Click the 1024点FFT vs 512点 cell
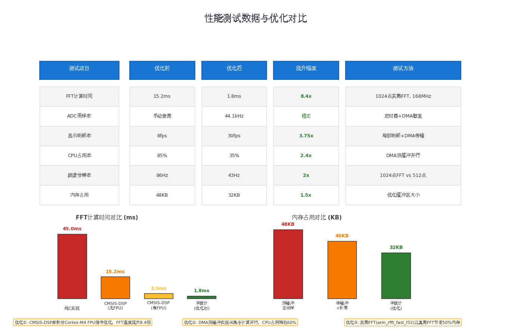 tap(403, 175)
